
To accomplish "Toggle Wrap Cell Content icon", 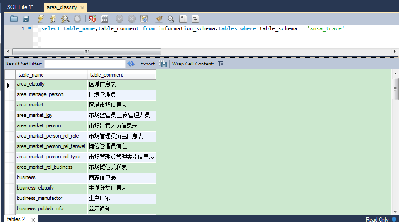I will [x=221, y=64].
